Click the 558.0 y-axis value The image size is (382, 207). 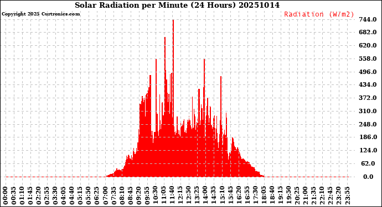click(x=368, y=59)
